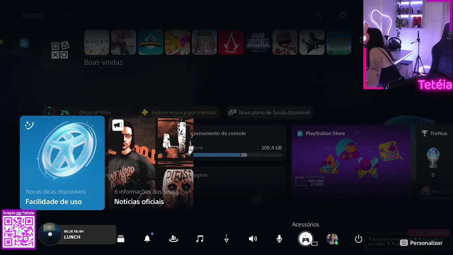Viewport: 453px width, 255px height.
Task: Switch to the Jogos tab
Action: click(x=33, y=15)
